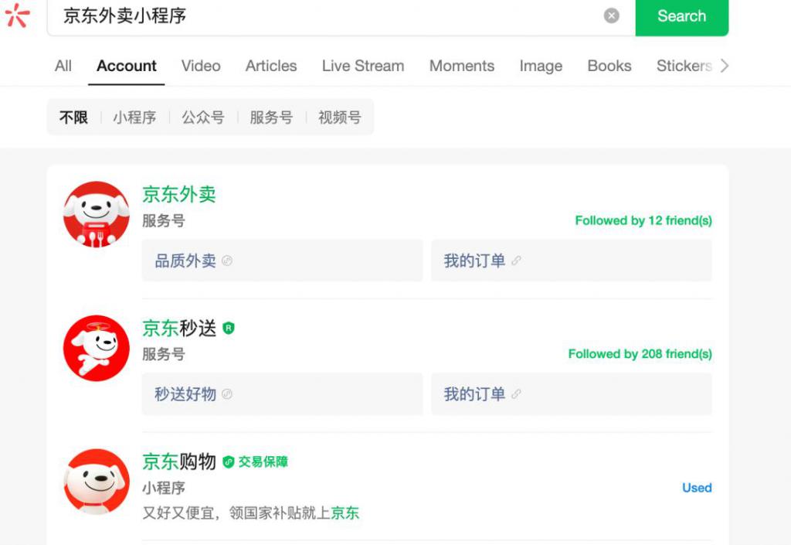Click the red WeChat search logo icon
This screenshot has width=791, height=545.
pos(17,15)
